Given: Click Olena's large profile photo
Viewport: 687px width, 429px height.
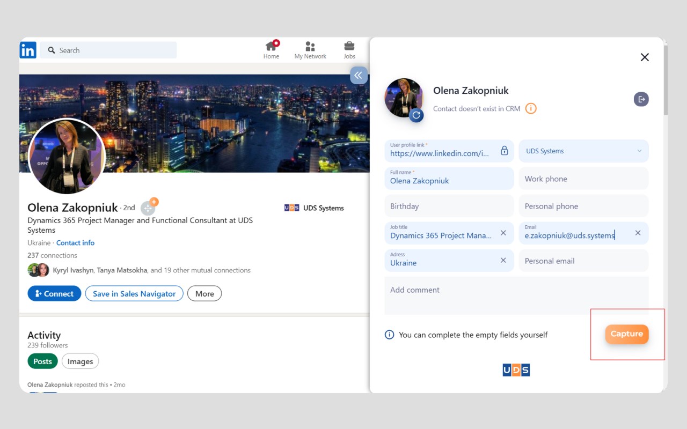Looking at the screenshot, I should (x=67, y=157).
